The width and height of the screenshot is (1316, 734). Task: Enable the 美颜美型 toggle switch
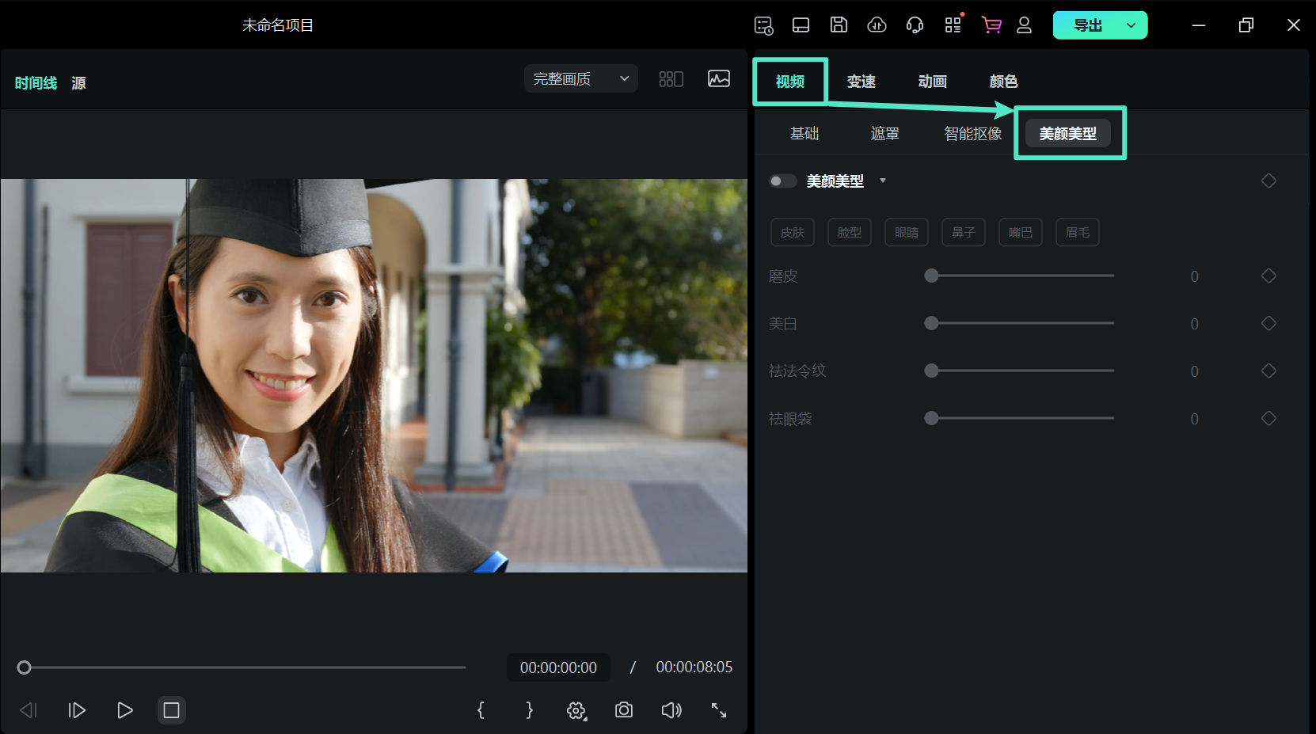click(782, 181)
